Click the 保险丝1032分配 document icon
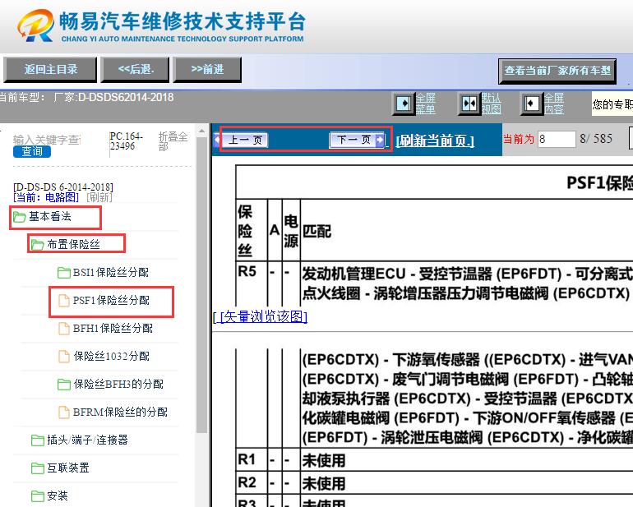This screenshot has height=507, width=633. coord(64,356)
